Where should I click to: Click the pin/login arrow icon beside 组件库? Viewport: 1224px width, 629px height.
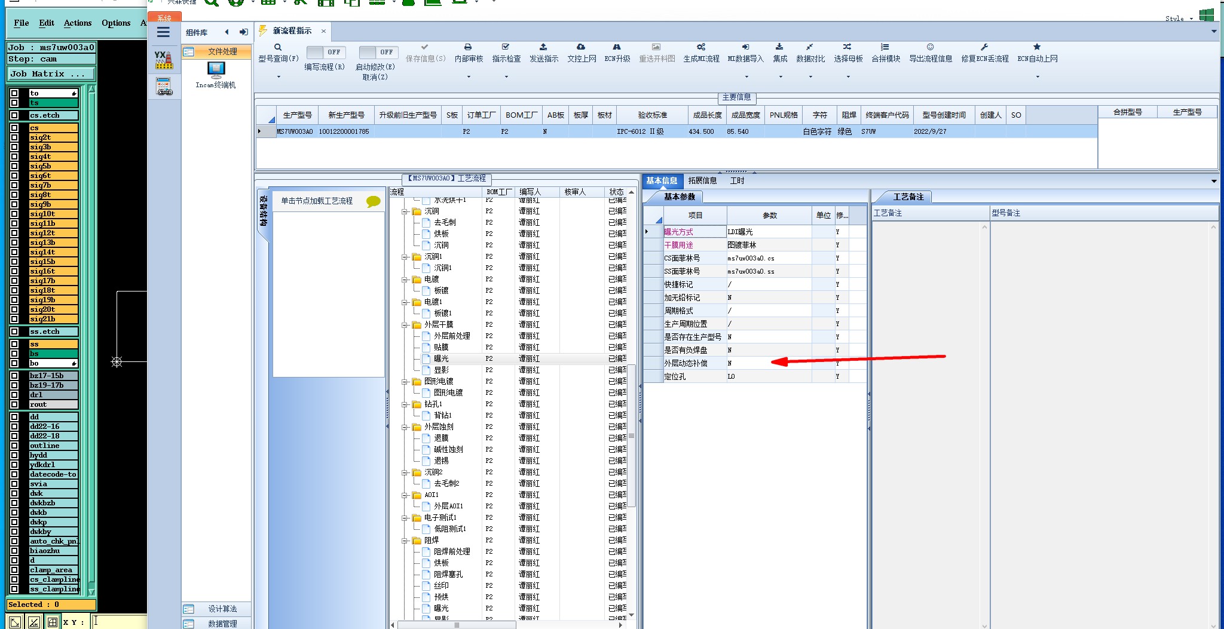tap(243, 32)
